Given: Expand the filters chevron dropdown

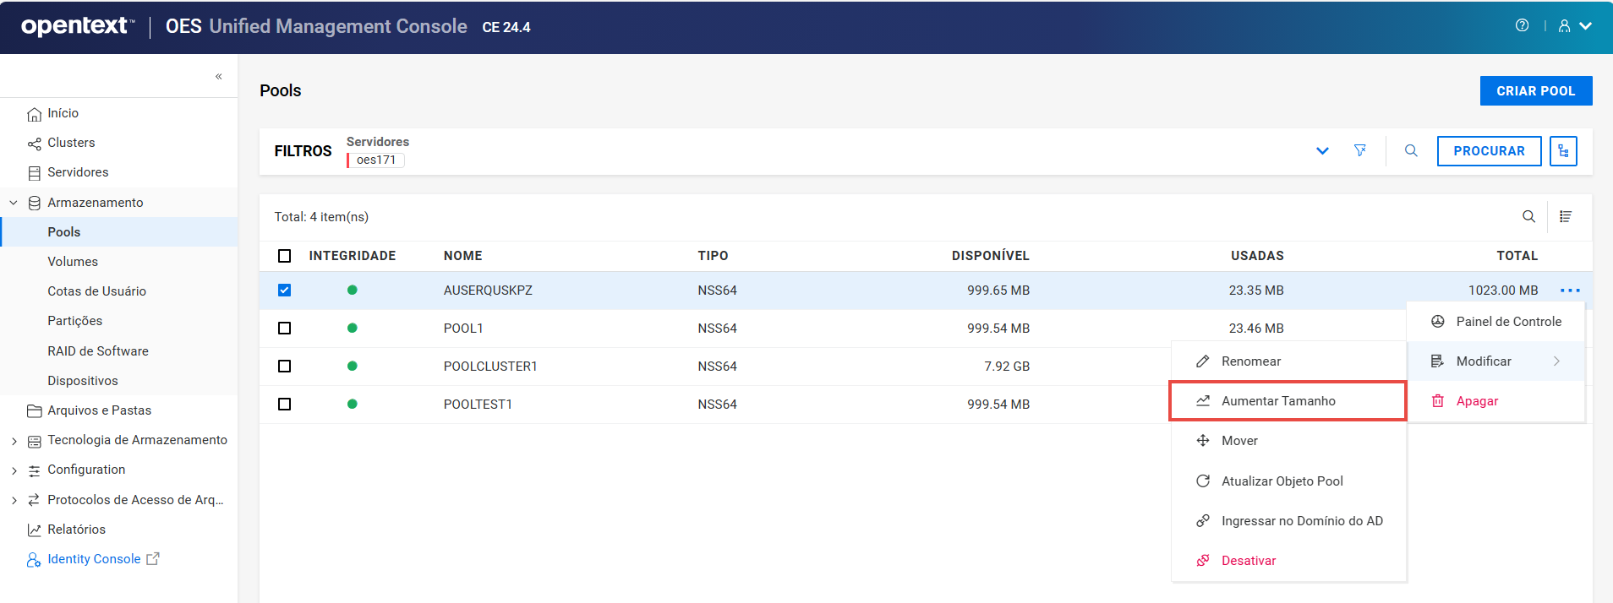Looking at the screenshot, I should click(x=1322, y=151).
